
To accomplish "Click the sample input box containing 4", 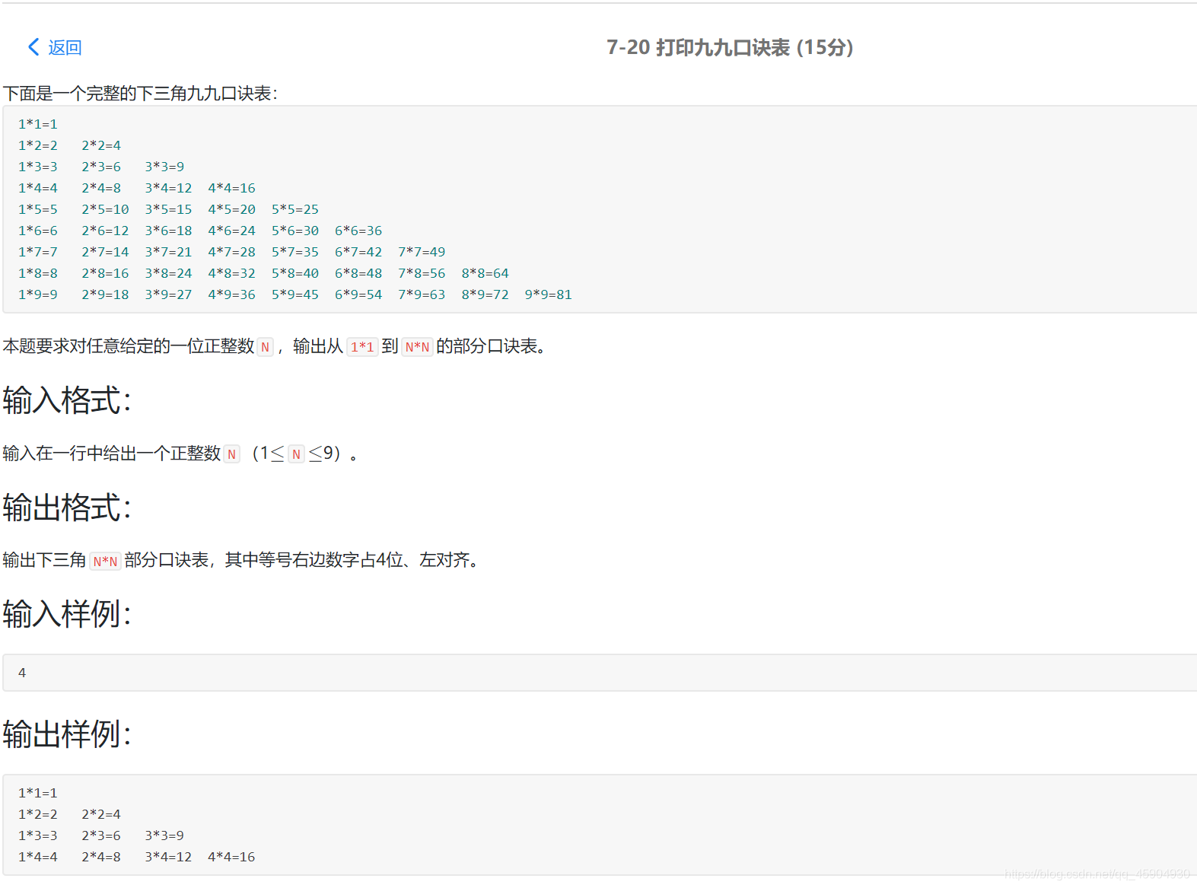I will tap(600, 673).
